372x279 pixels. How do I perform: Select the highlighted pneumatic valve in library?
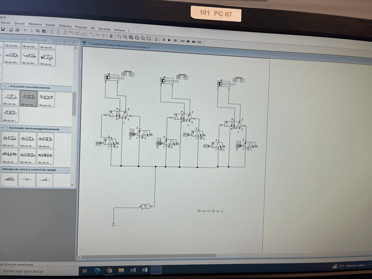tap(29, 97)
